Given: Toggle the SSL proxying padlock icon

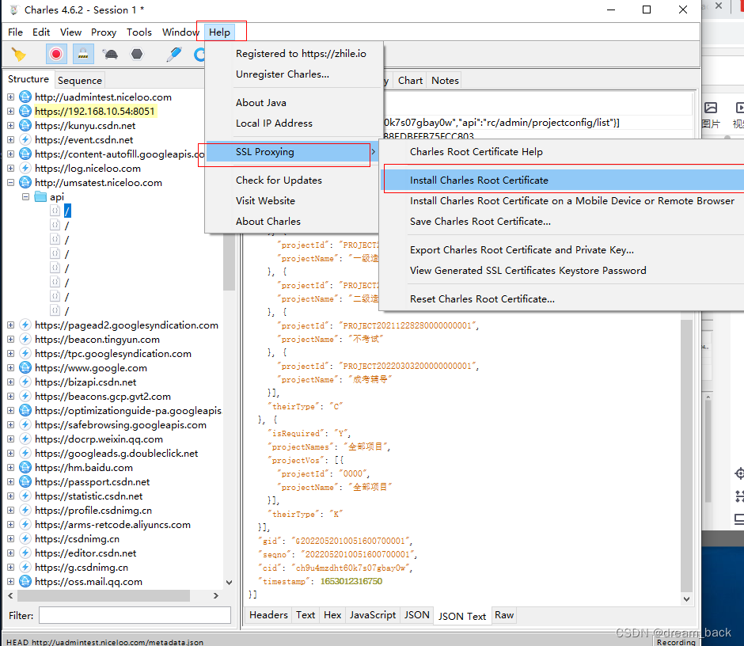Looking at the screenshot, I should point(83,54).
